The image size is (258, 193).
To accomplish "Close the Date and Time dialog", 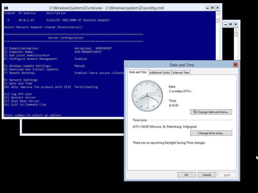I will tap(236, 65).
